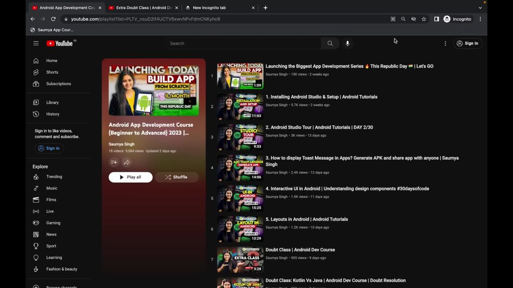Shuffle the playlist videos

pos(176,177)
